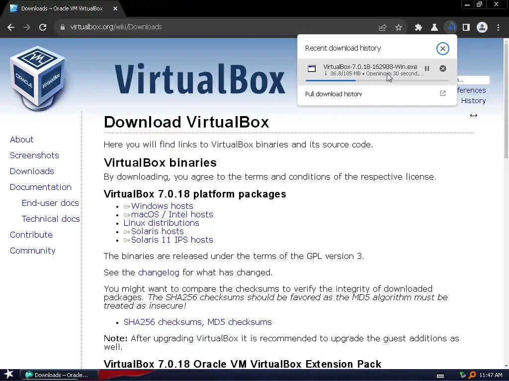Select the Downloads – Oracle taskbar window button
The image size is (509, 381).
coord(59,375)
